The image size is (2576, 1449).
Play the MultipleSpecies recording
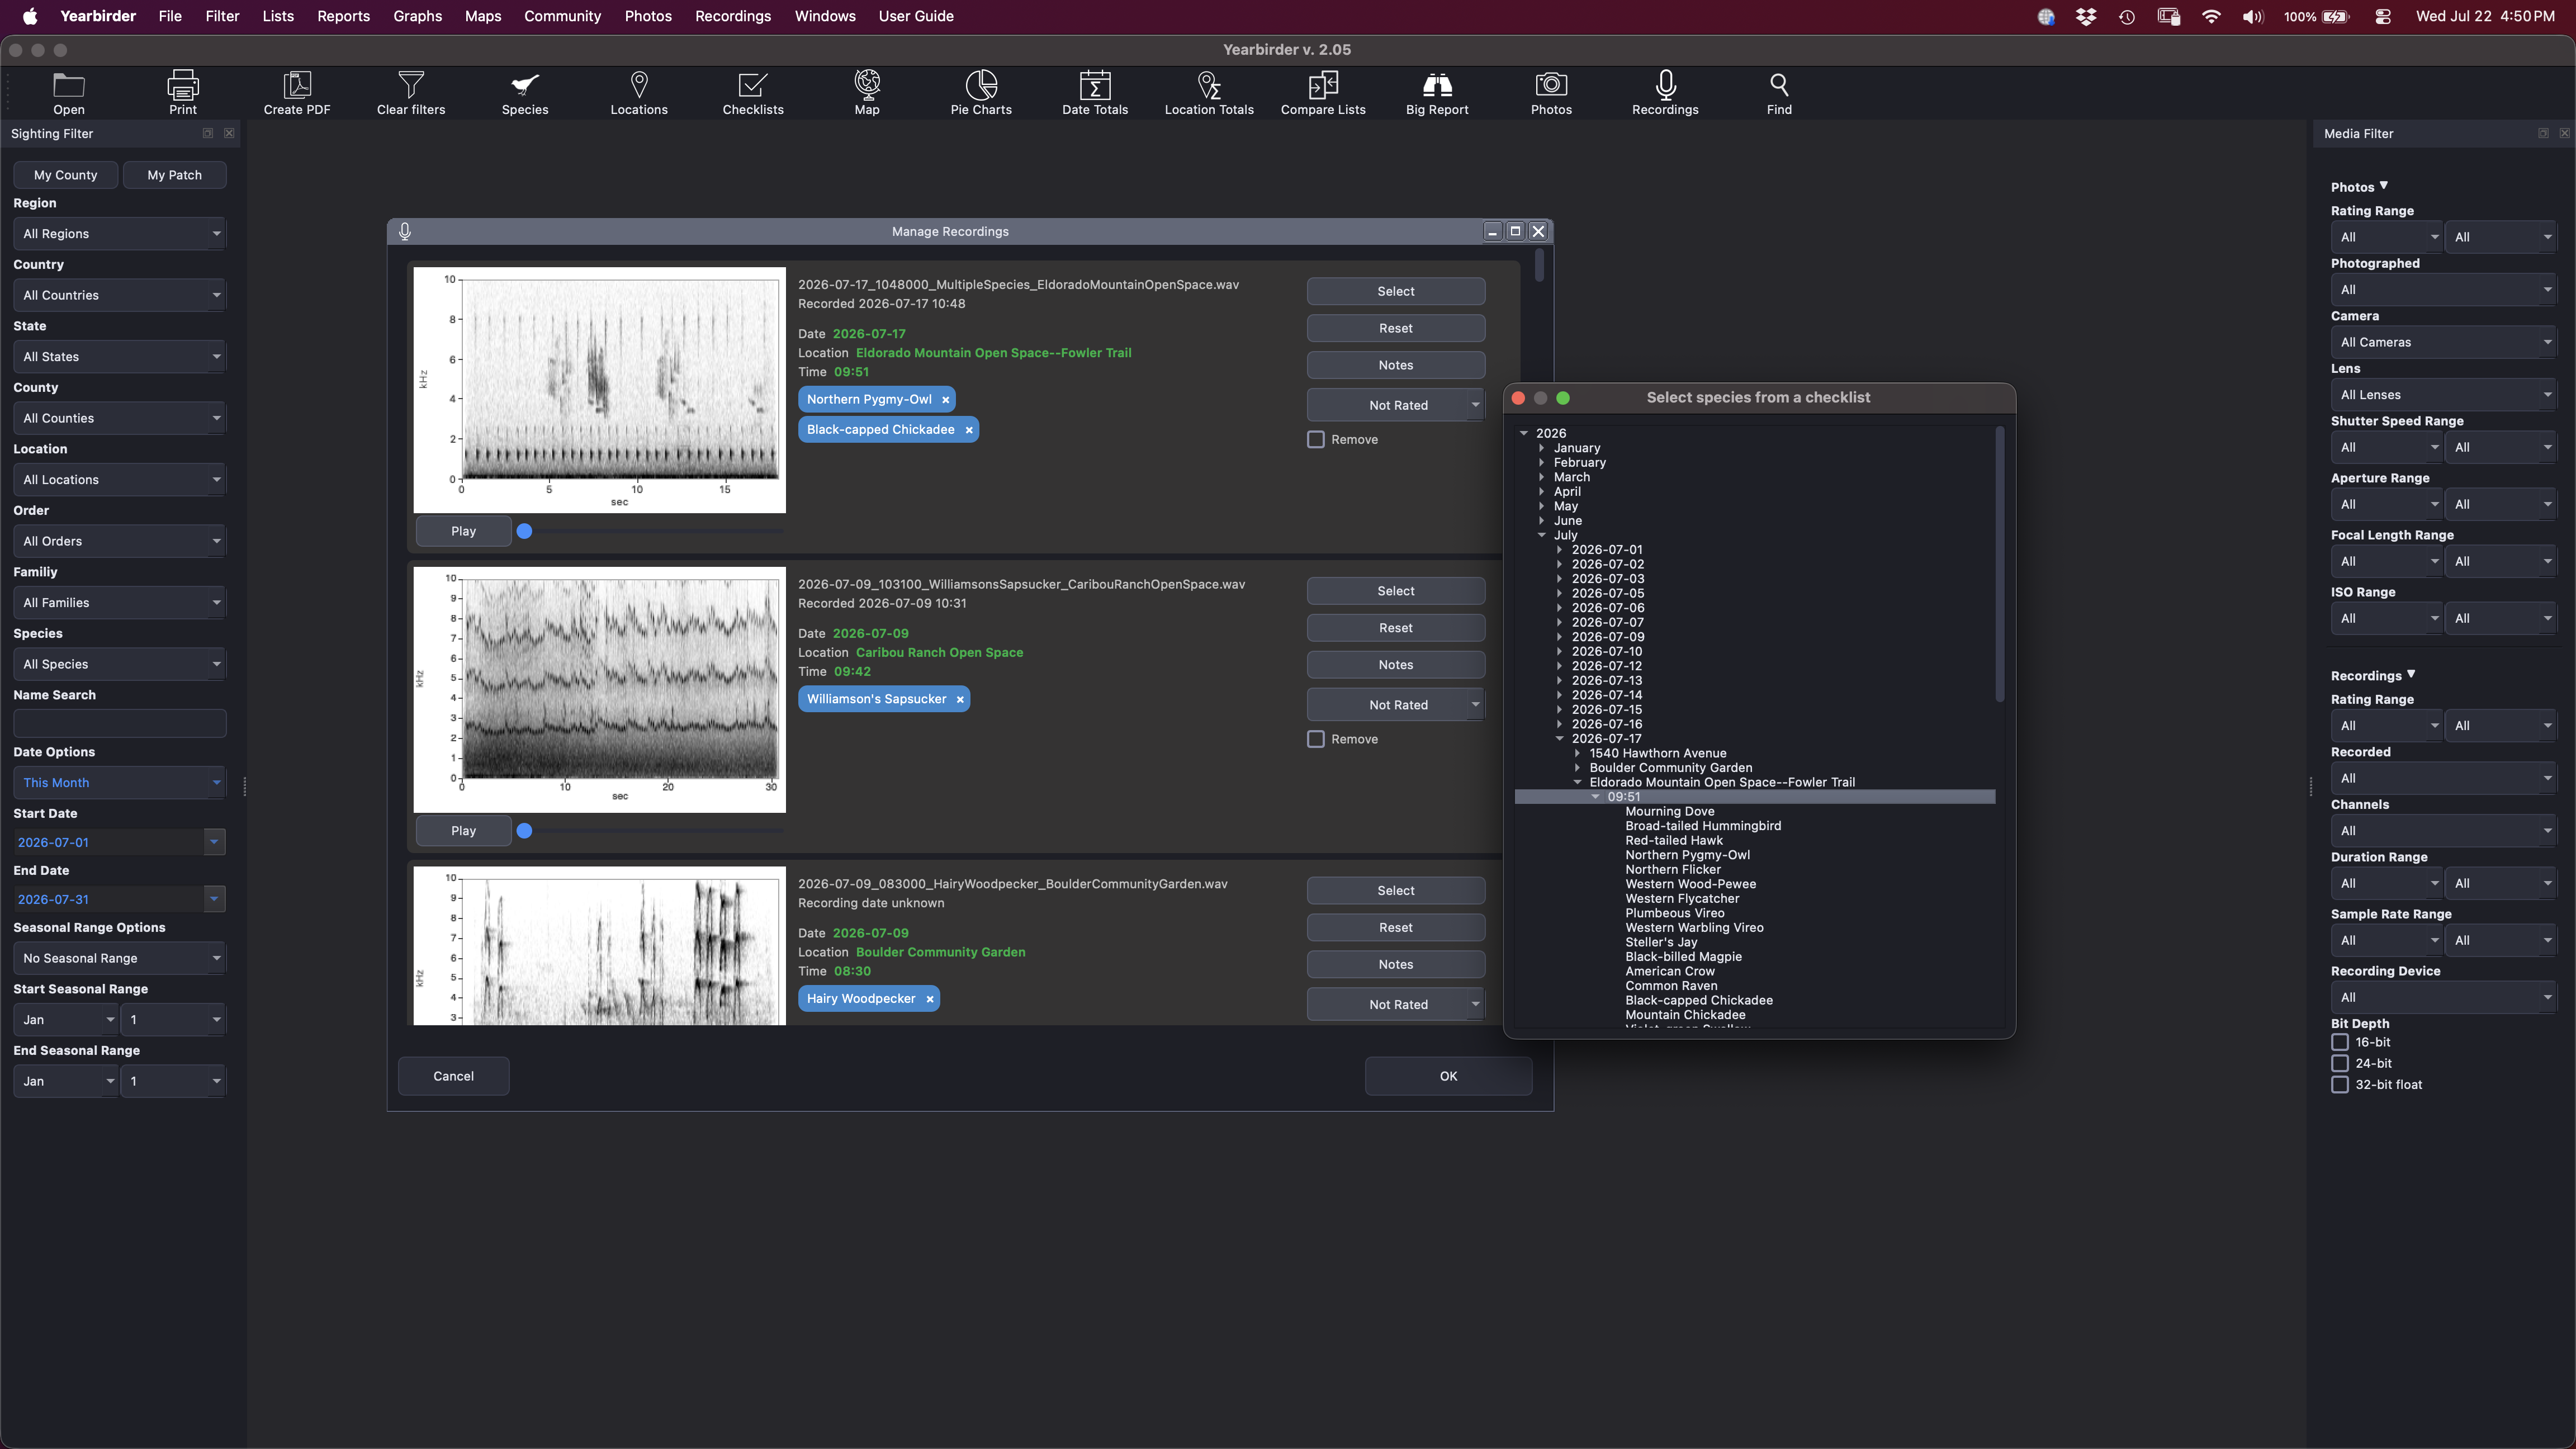(x=463, y=532)
